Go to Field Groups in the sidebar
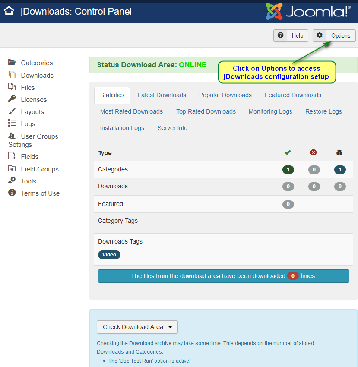The width and height of the screenshot is (358, 367). [40, 169]
